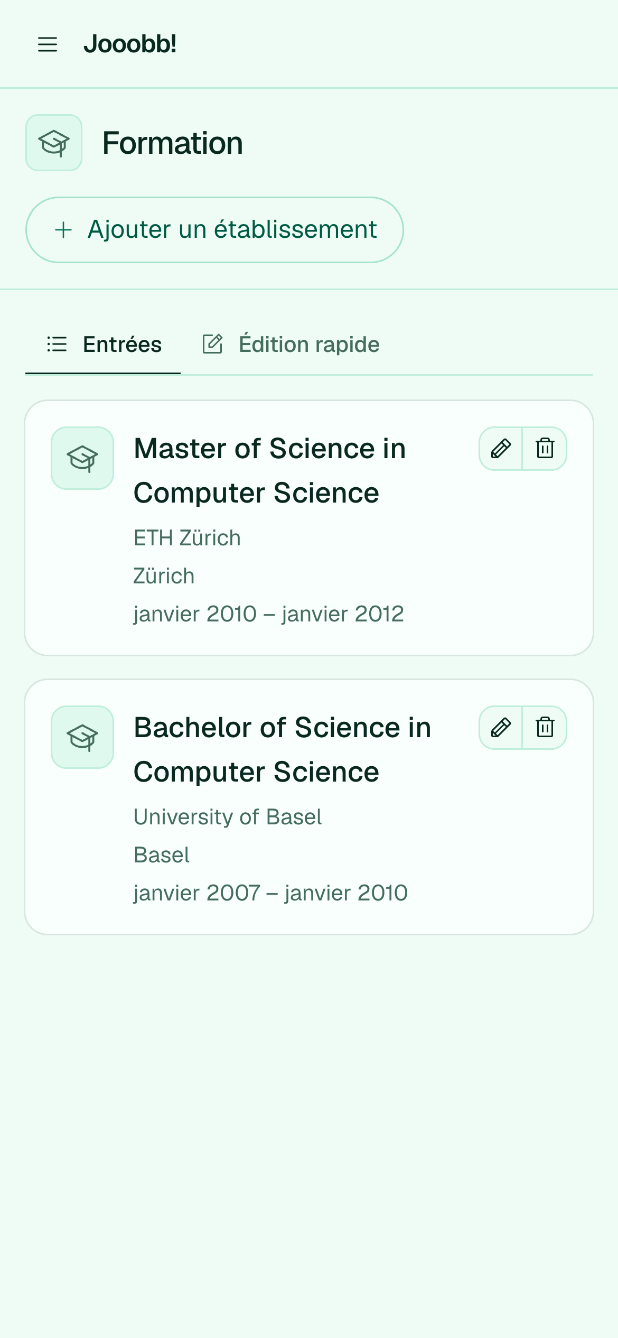
Task: Open Master of Science in Computer Science title
Action: click(270, 471)
